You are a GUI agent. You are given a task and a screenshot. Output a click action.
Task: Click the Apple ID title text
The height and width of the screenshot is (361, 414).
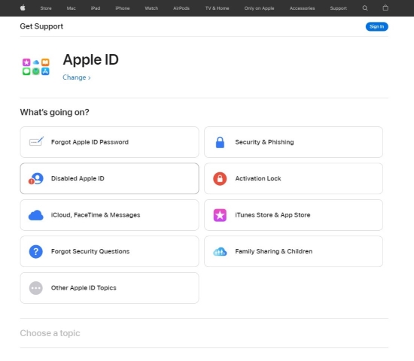[x=90, y=59]
